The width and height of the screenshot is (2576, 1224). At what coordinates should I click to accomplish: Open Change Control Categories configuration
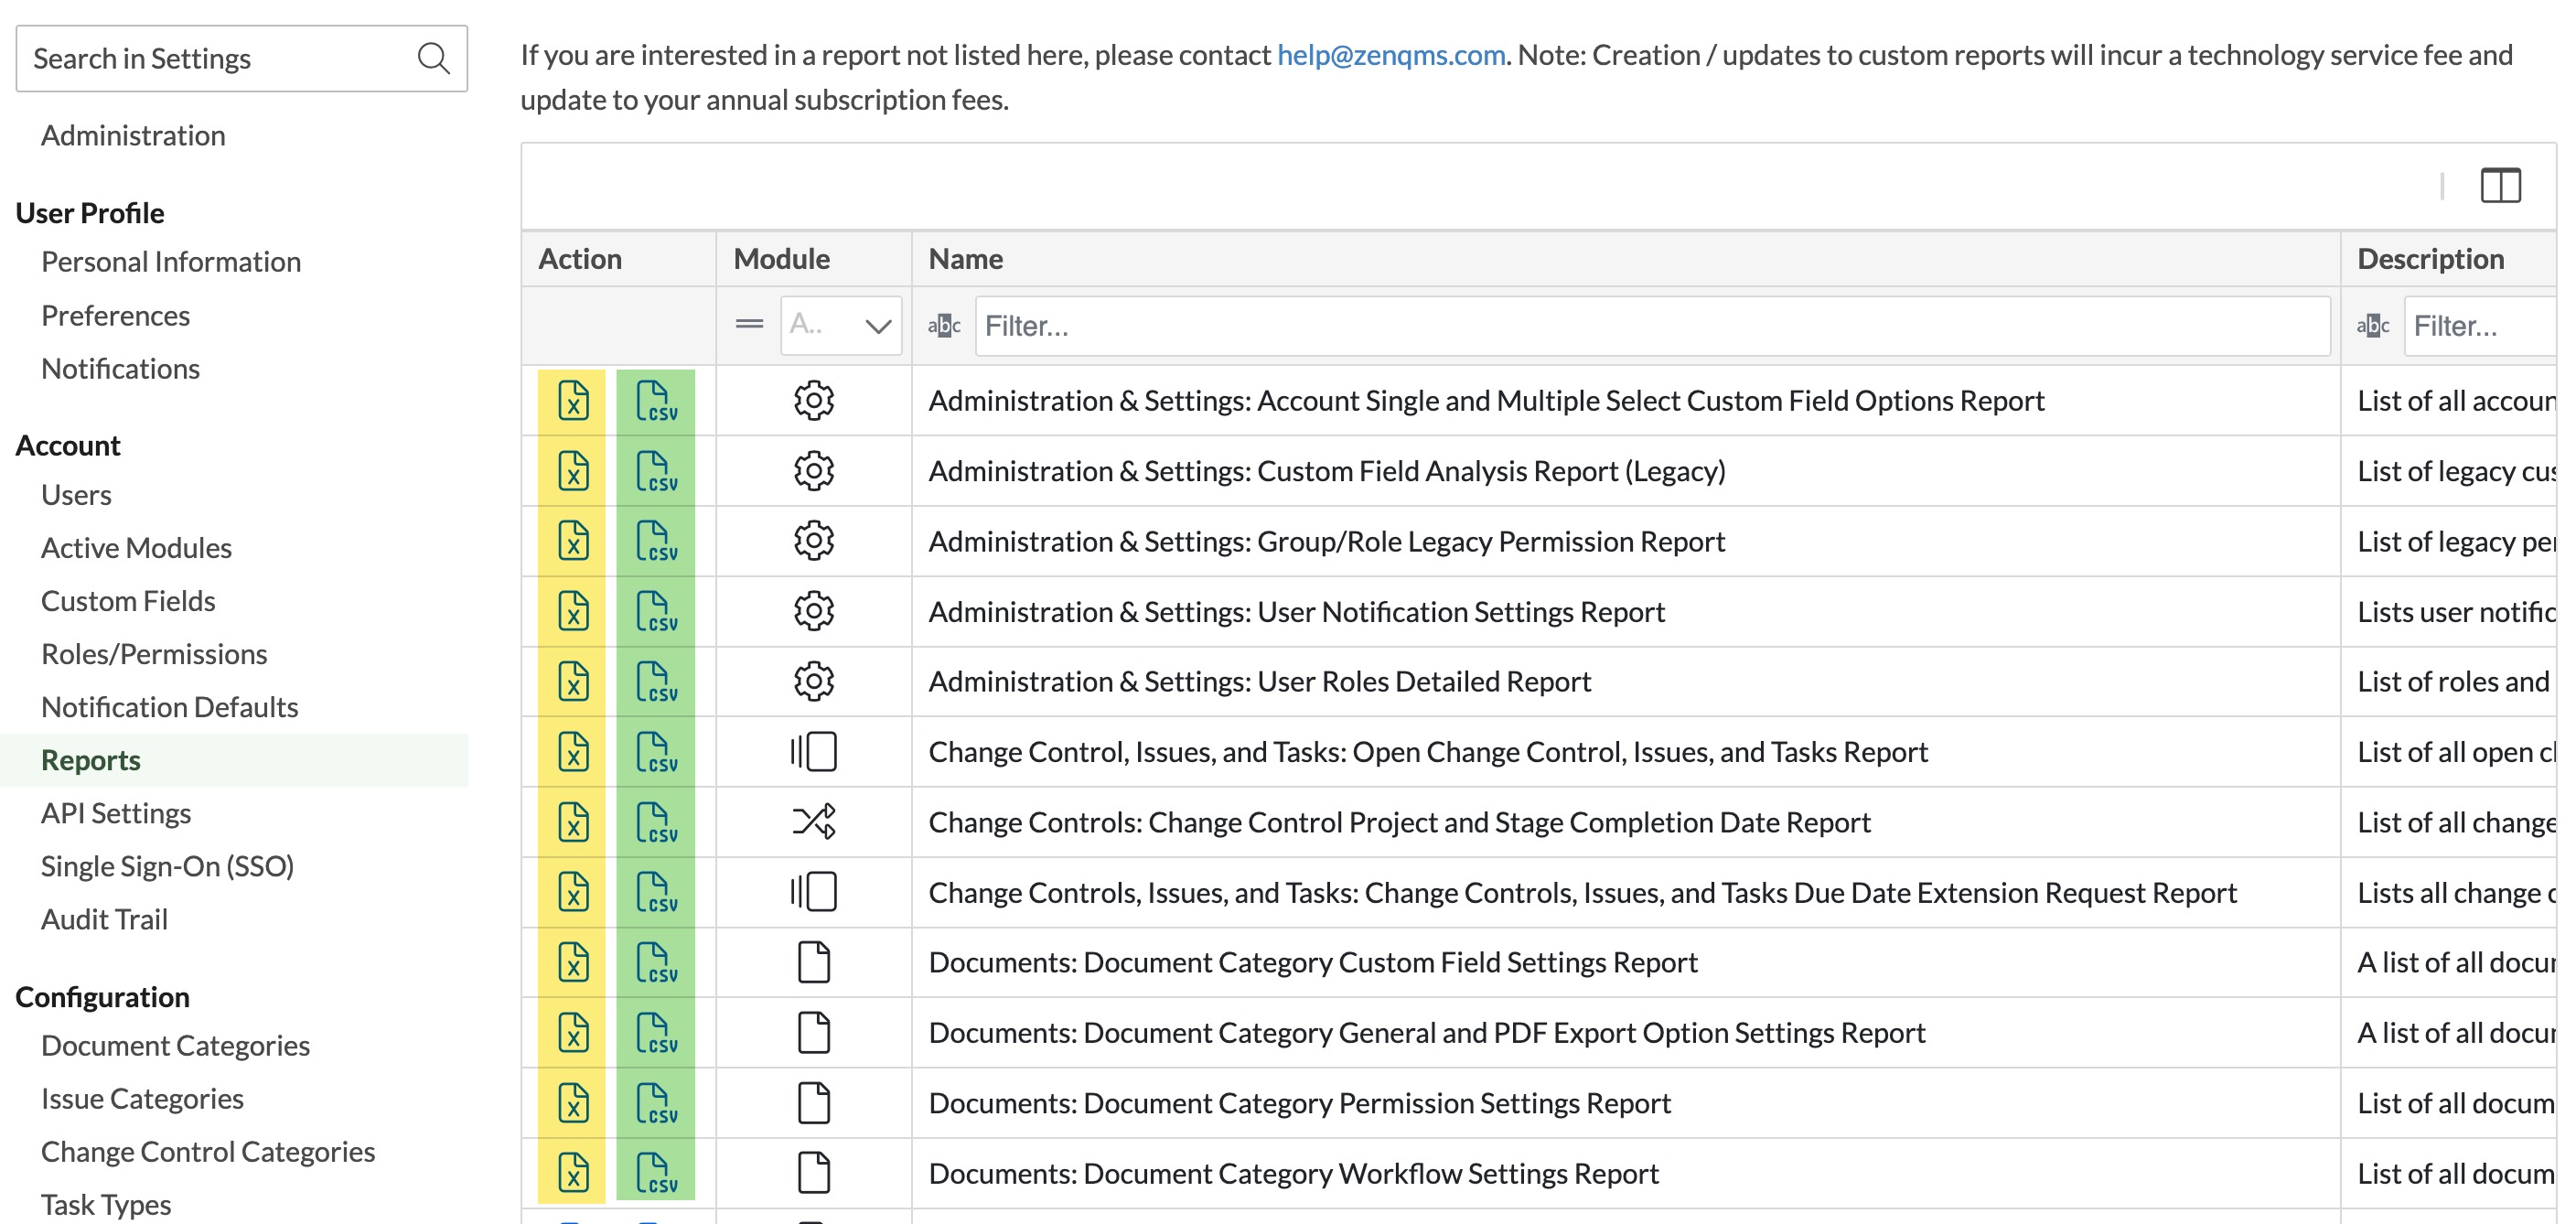[x=208, y=1152]
